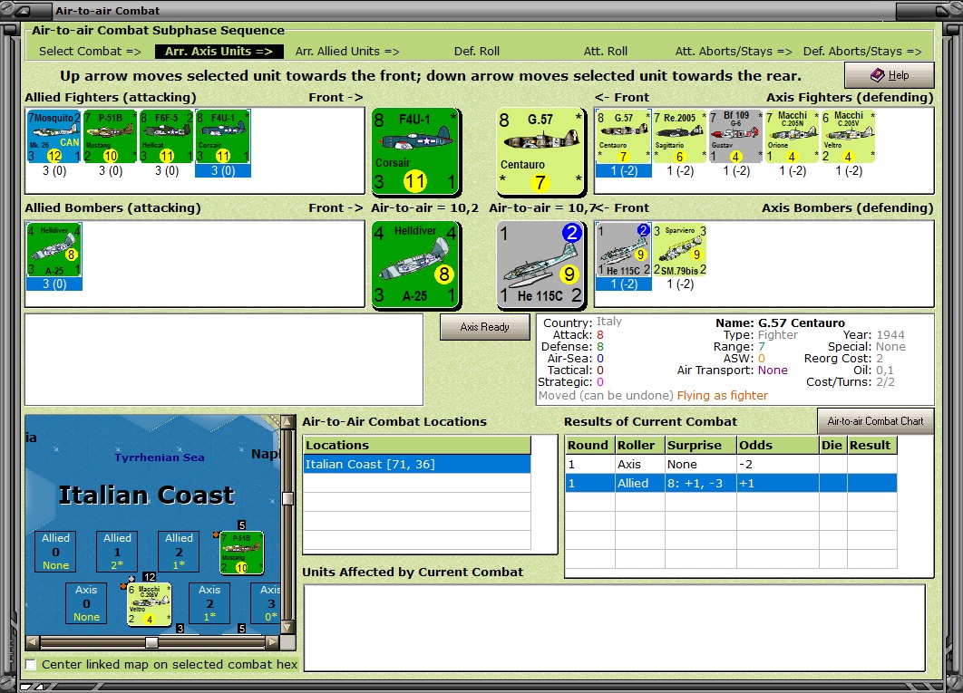Viewport: 963px width, 693px height.
Task: Click the large Helldiver A-25 front bomber
Action: [416, 265]
